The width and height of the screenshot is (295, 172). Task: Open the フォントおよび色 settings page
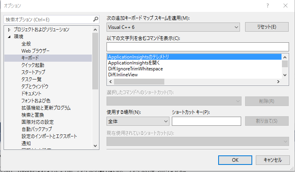(36, 101)
